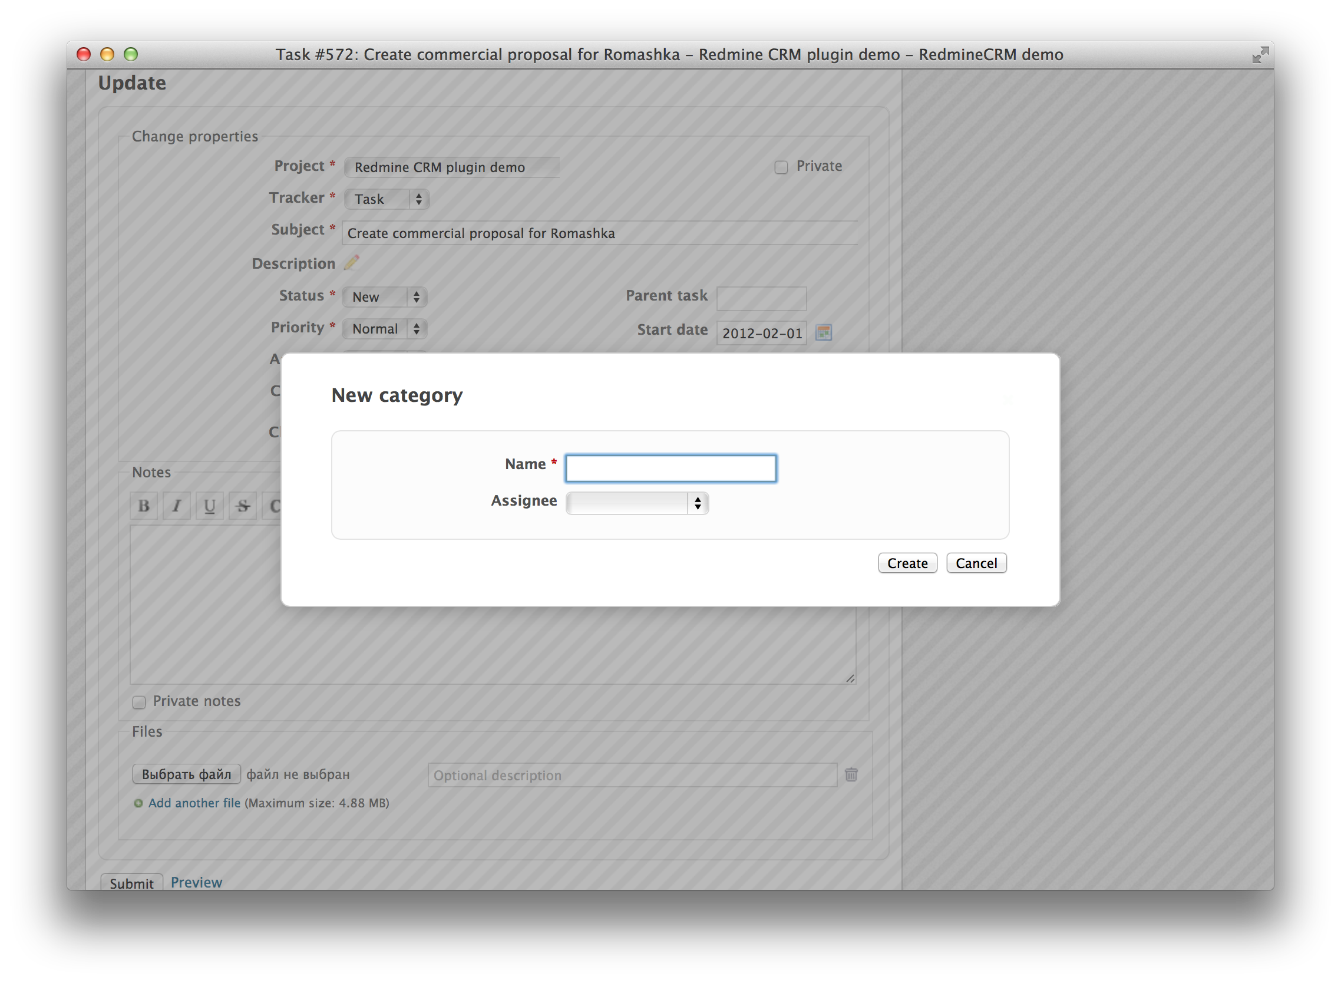The height and width of the screenshot is (983, 1341).
Task: Enable the Private issue checkbox
Action: (x=781, y=167)
